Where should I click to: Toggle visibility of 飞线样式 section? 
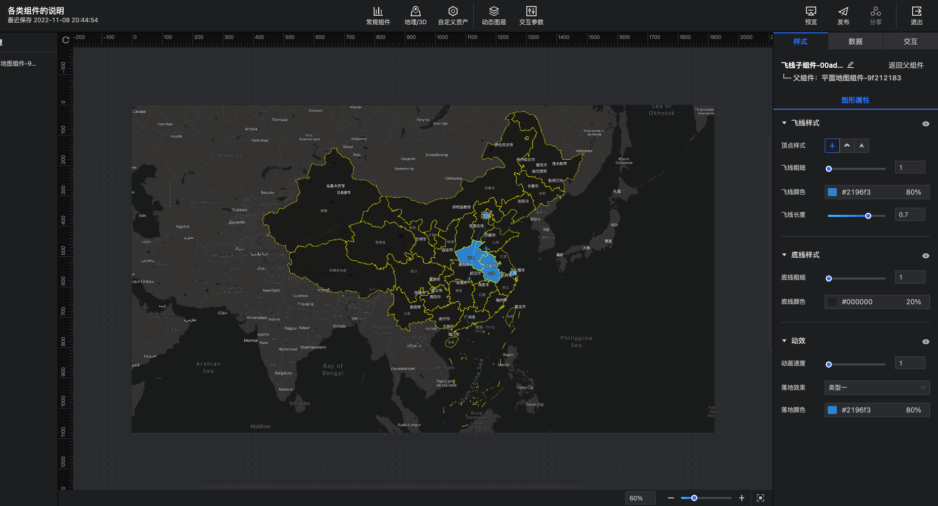[925, 124]
